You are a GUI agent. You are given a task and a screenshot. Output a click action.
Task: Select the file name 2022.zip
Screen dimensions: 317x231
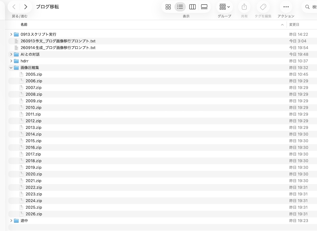(x=34, y=187)
